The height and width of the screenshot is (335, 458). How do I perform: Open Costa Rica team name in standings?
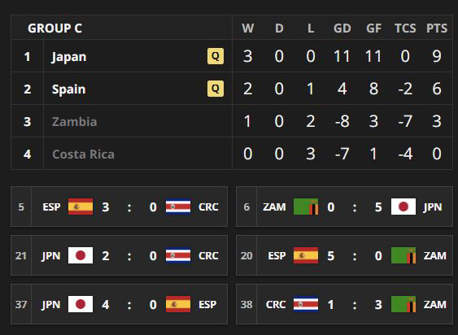83,154
